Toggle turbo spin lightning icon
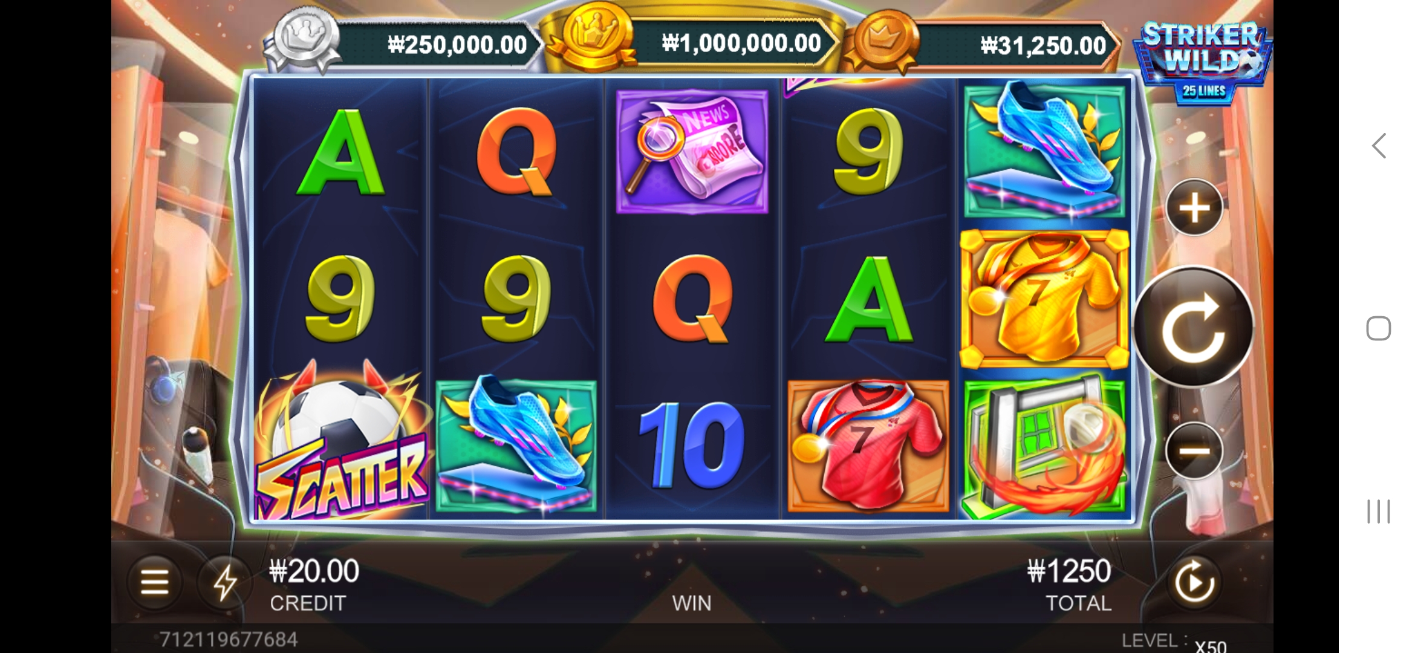The height and width of the screenshot is (653, 1415). tap(225, 582)
